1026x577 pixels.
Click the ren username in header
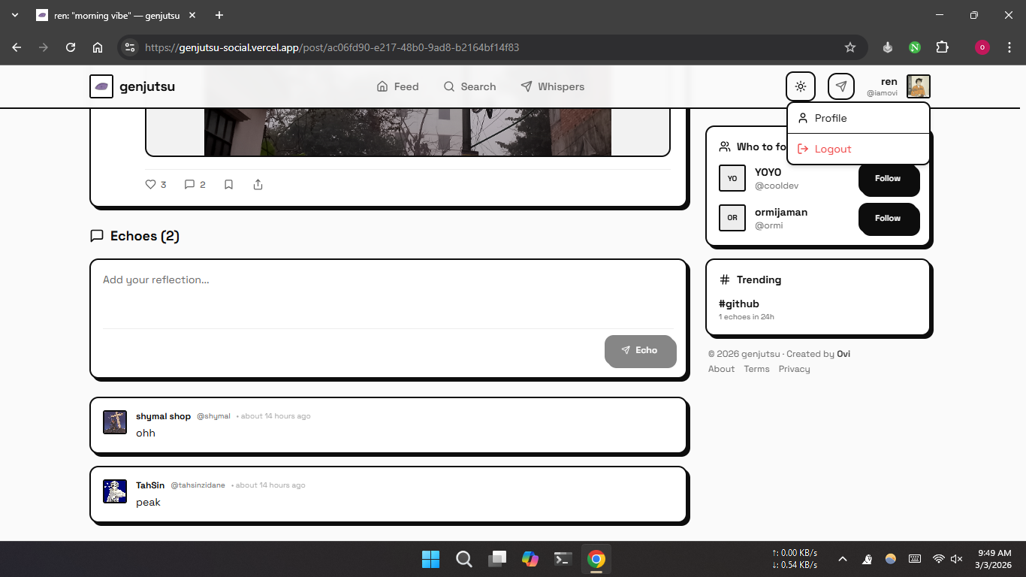[x=889, y=81]
